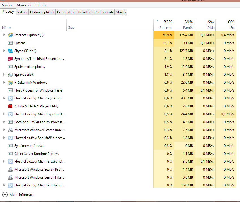Switch to the Podrobnosti tab
The height and width of the screenshot is (202, 240).
[x=104, y=12]
